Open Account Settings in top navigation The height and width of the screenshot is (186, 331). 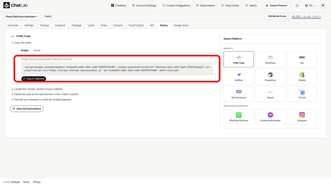click(x=144, y=6)
